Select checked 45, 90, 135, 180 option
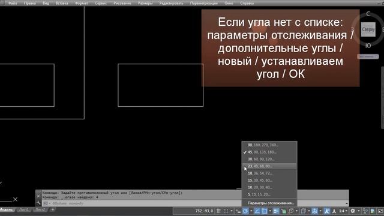 click(269, 152)
